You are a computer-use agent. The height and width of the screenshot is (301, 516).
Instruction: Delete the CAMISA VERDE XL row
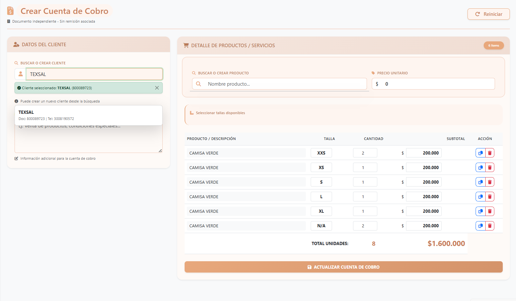pos(490,211)
